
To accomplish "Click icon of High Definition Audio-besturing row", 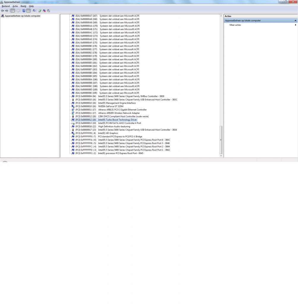I will (x=73, y=126).
